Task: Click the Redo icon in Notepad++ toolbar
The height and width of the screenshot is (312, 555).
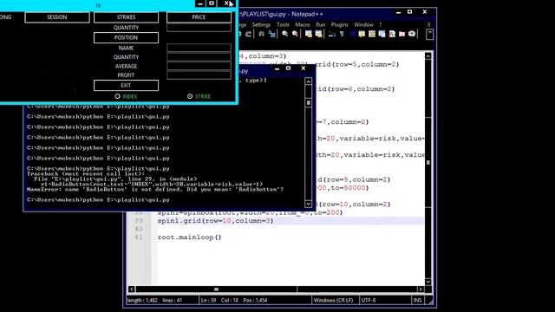Action: coord(249,34)
